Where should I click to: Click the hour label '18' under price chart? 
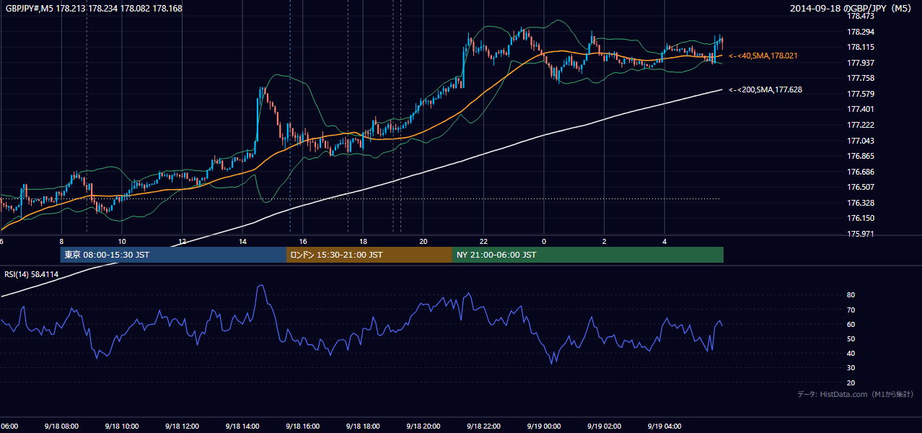click(x=363, y=241)
